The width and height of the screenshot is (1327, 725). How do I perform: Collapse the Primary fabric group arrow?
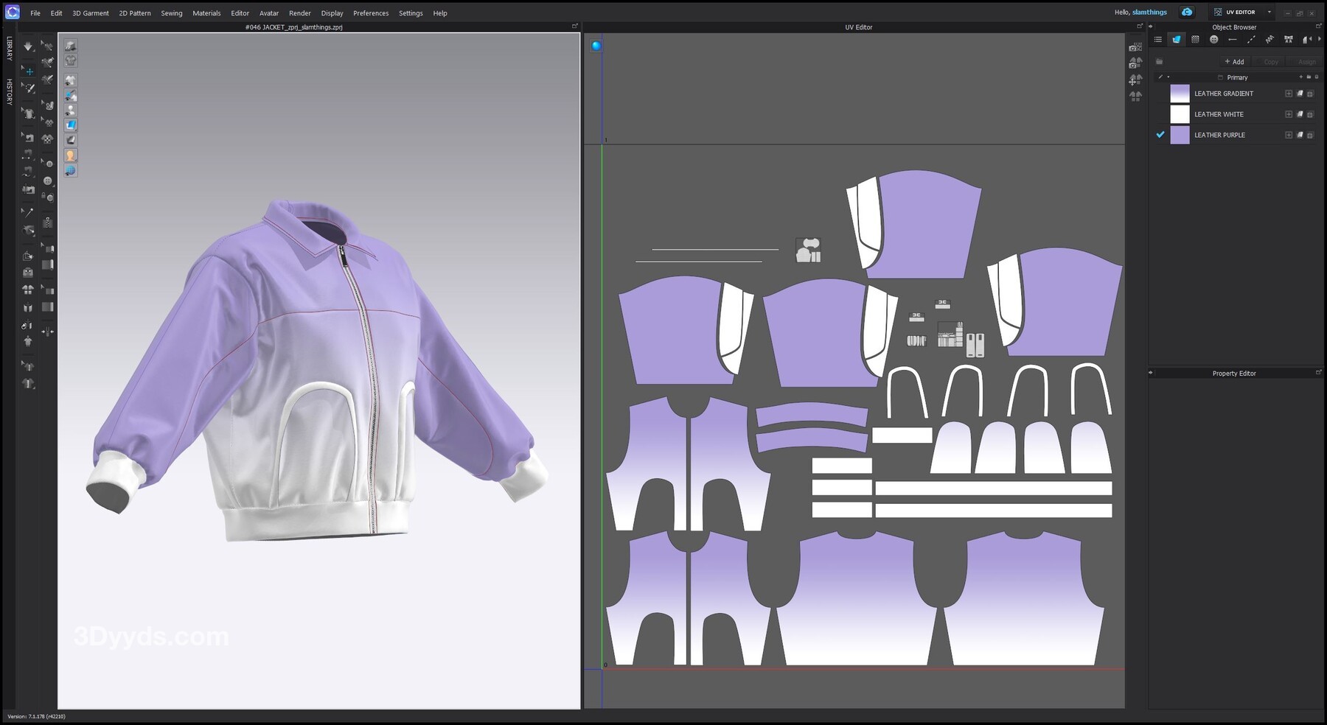[1168, 77]
